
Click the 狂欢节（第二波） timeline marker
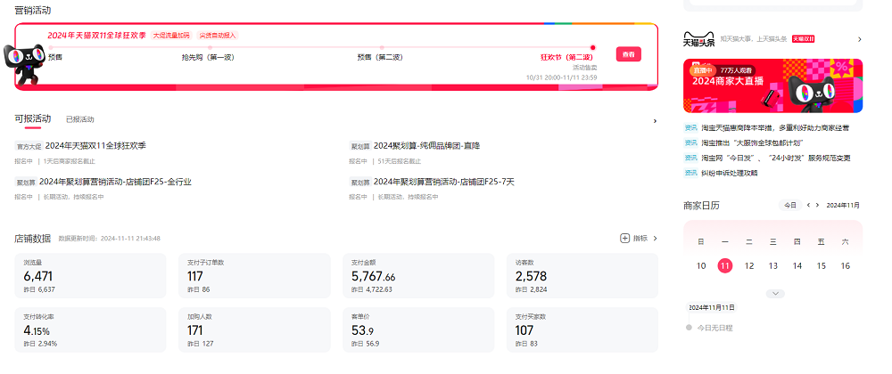593,48
